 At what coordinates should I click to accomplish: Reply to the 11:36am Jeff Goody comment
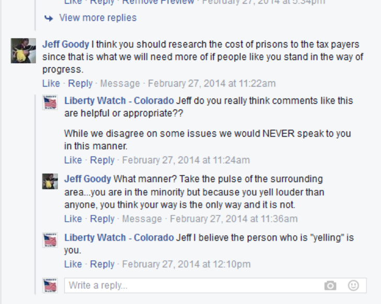[x=102, y=218]
